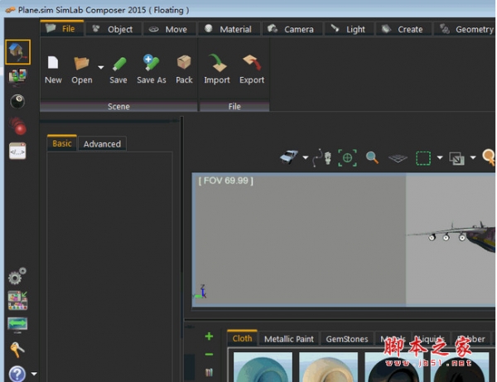Expand the dropdown arrow beside the help icon
497x382 pixels.
coord(34,374)
